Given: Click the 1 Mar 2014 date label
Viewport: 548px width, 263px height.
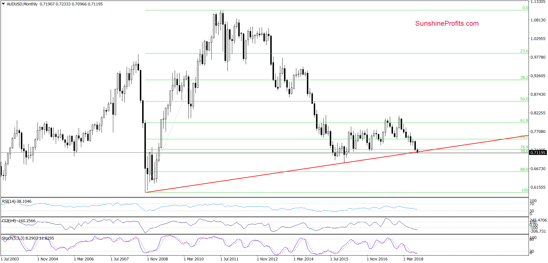Looking at the screenshot, I should pos(303,259).
